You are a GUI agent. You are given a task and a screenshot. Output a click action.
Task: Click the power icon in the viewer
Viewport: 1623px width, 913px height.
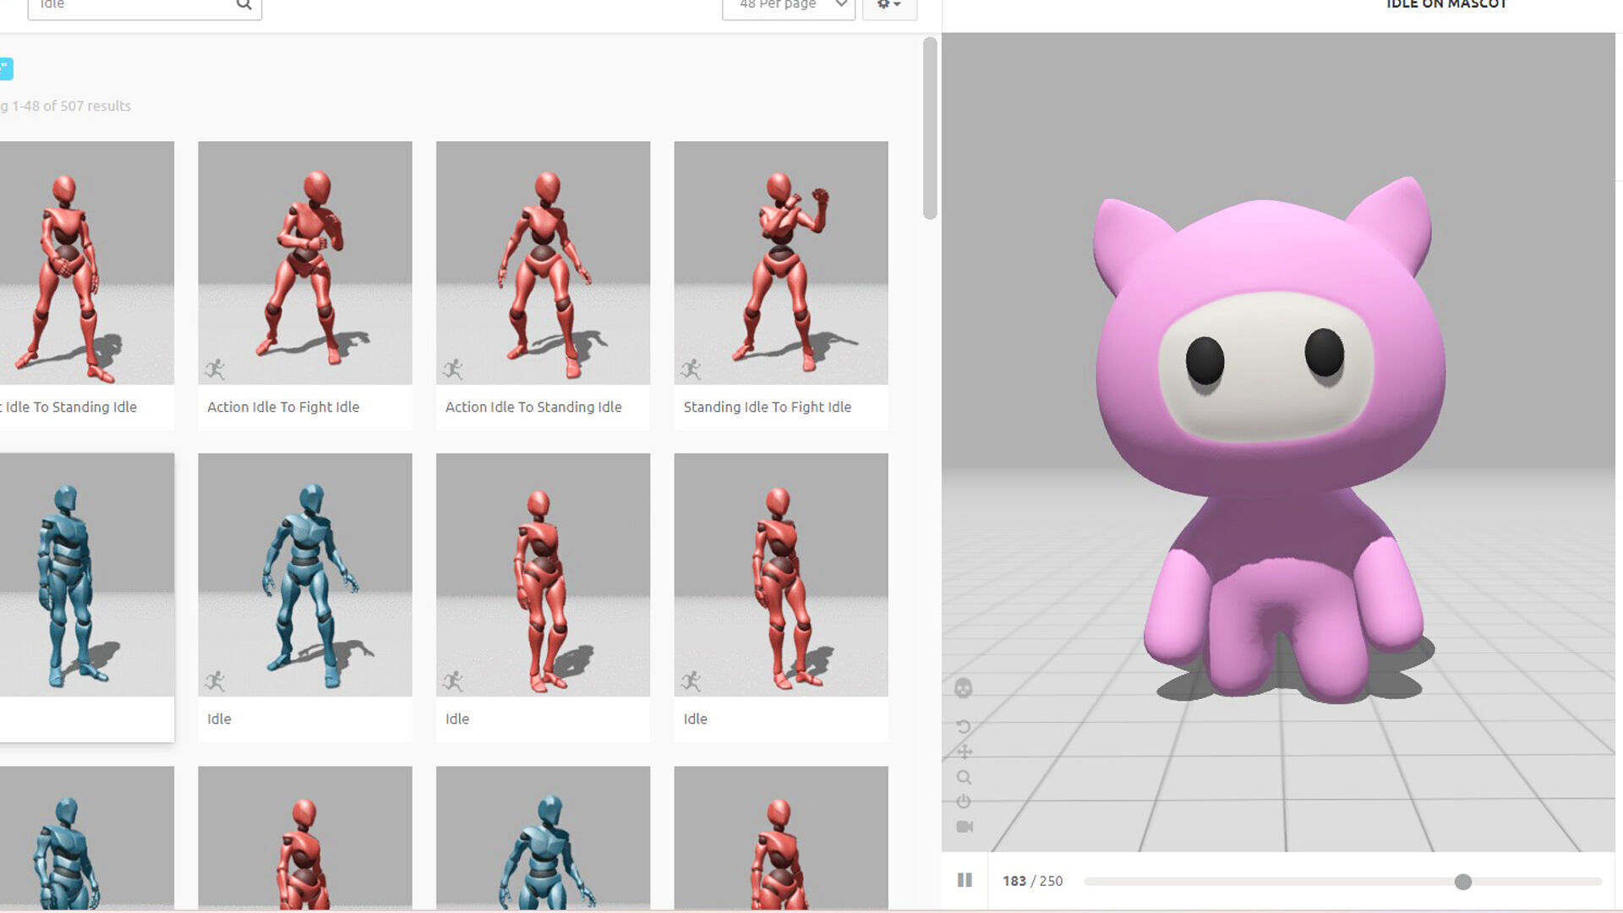tap(964, 801)
